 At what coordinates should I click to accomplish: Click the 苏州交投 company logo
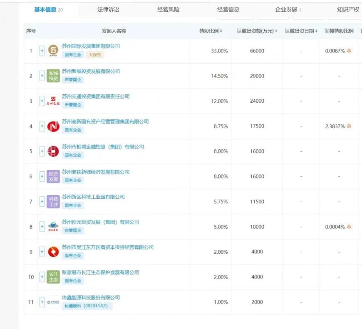pyautogui.click(x=53, y=101)
